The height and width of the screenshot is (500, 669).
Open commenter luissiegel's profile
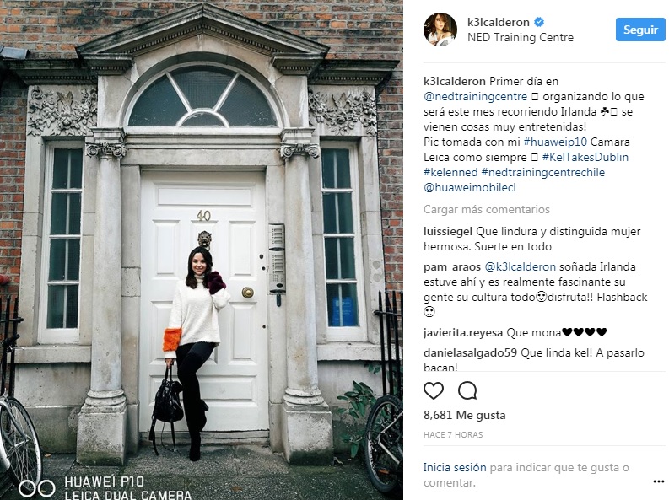click(x=448, y=232)
